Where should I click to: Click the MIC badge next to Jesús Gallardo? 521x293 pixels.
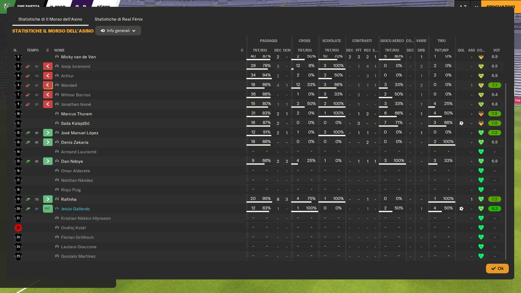(48, 209)
